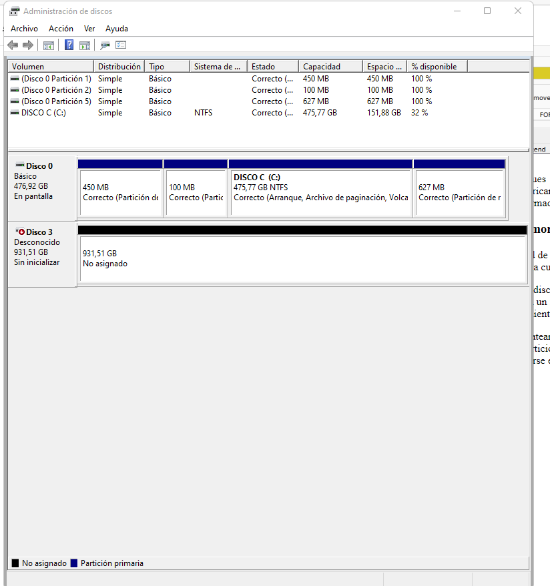
Task: Select DISCO C (C:) row in volume list
Action: pyautogui.click(x=43, y=113)
